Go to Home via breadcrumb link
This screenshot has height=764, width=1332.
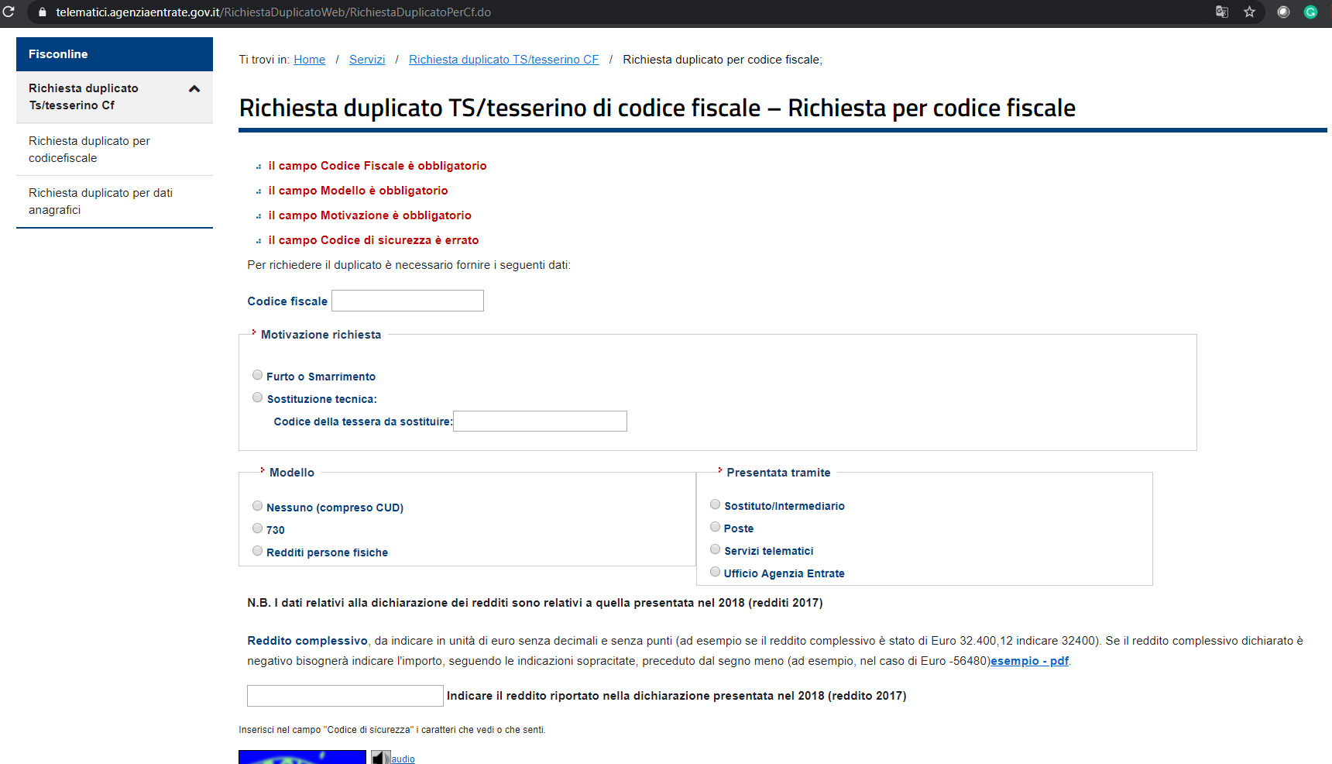[309, 60]
